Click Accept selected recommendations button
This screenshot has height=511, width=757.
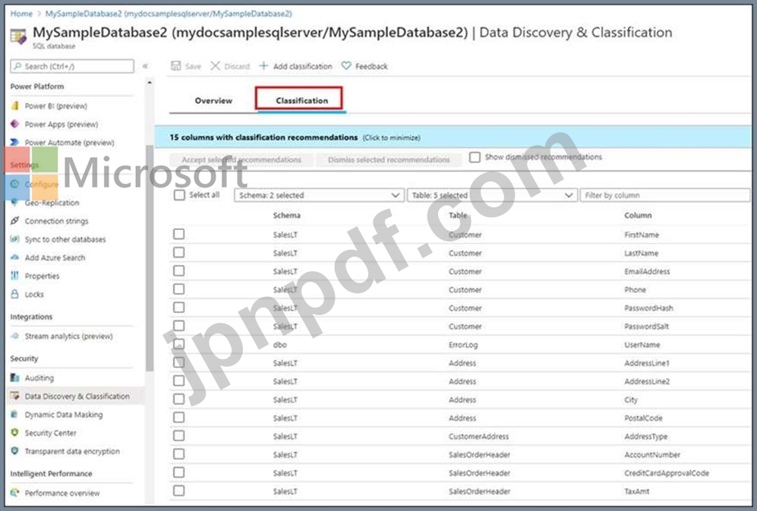[241, 159]
